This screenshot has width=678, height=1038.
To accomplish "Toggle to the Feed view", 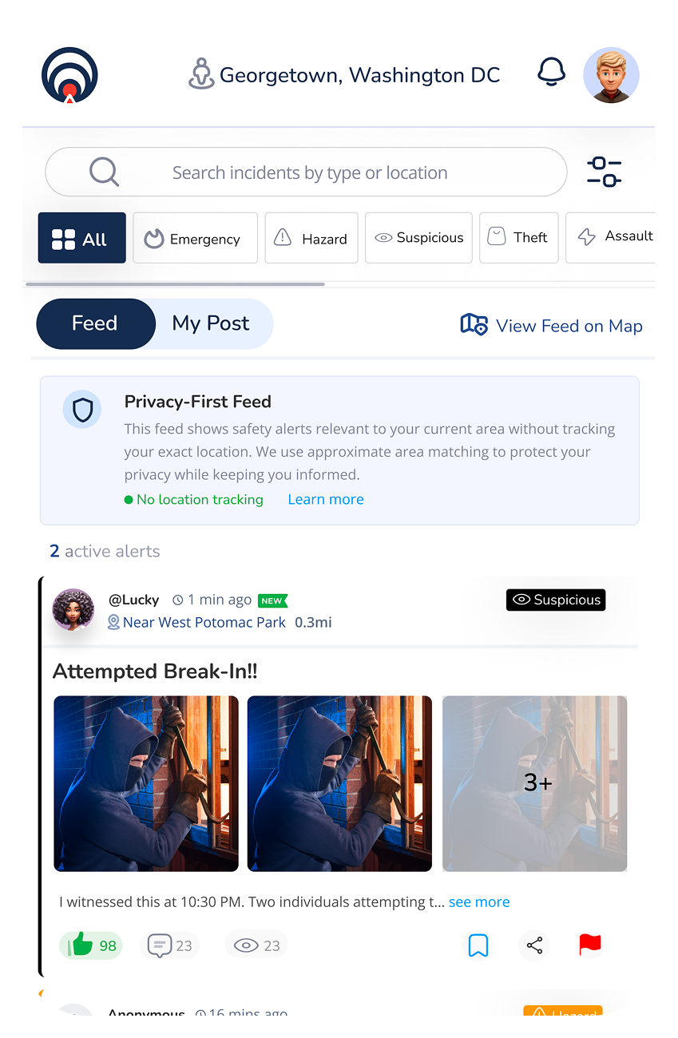I will [96, 323].
